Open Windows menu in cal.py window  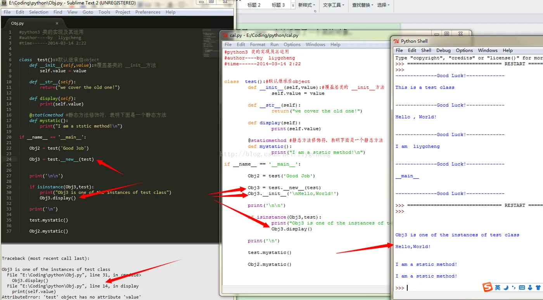pyautogui.click(x=315, y=45)
